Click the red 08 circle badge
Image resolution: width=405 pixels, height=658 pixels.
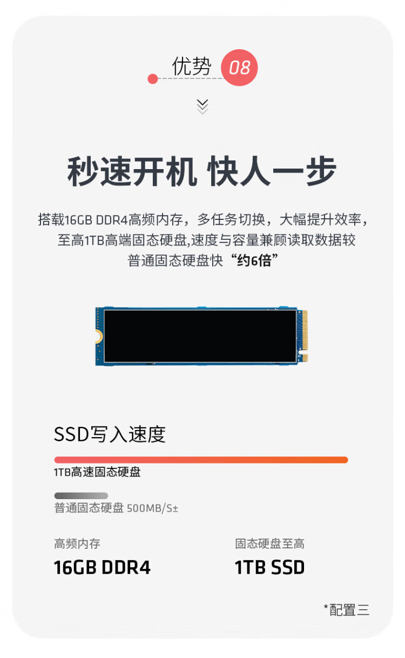(239, 68)
